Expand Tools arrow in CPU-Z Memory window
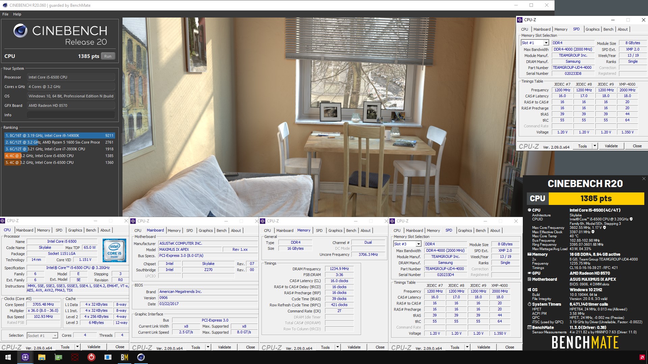Screen dimensions: 648x364 click(337, 347)
